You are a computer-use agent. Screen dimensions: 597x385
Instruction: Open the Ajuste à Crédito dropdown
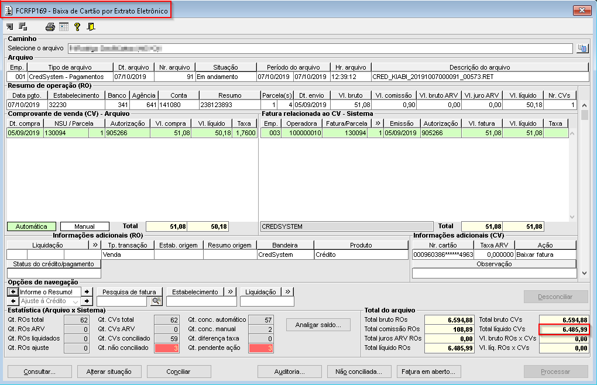(75, 301)
